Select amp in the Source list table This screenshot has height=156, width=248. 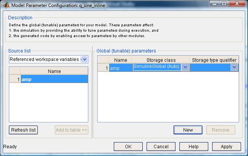click(54, 79)
